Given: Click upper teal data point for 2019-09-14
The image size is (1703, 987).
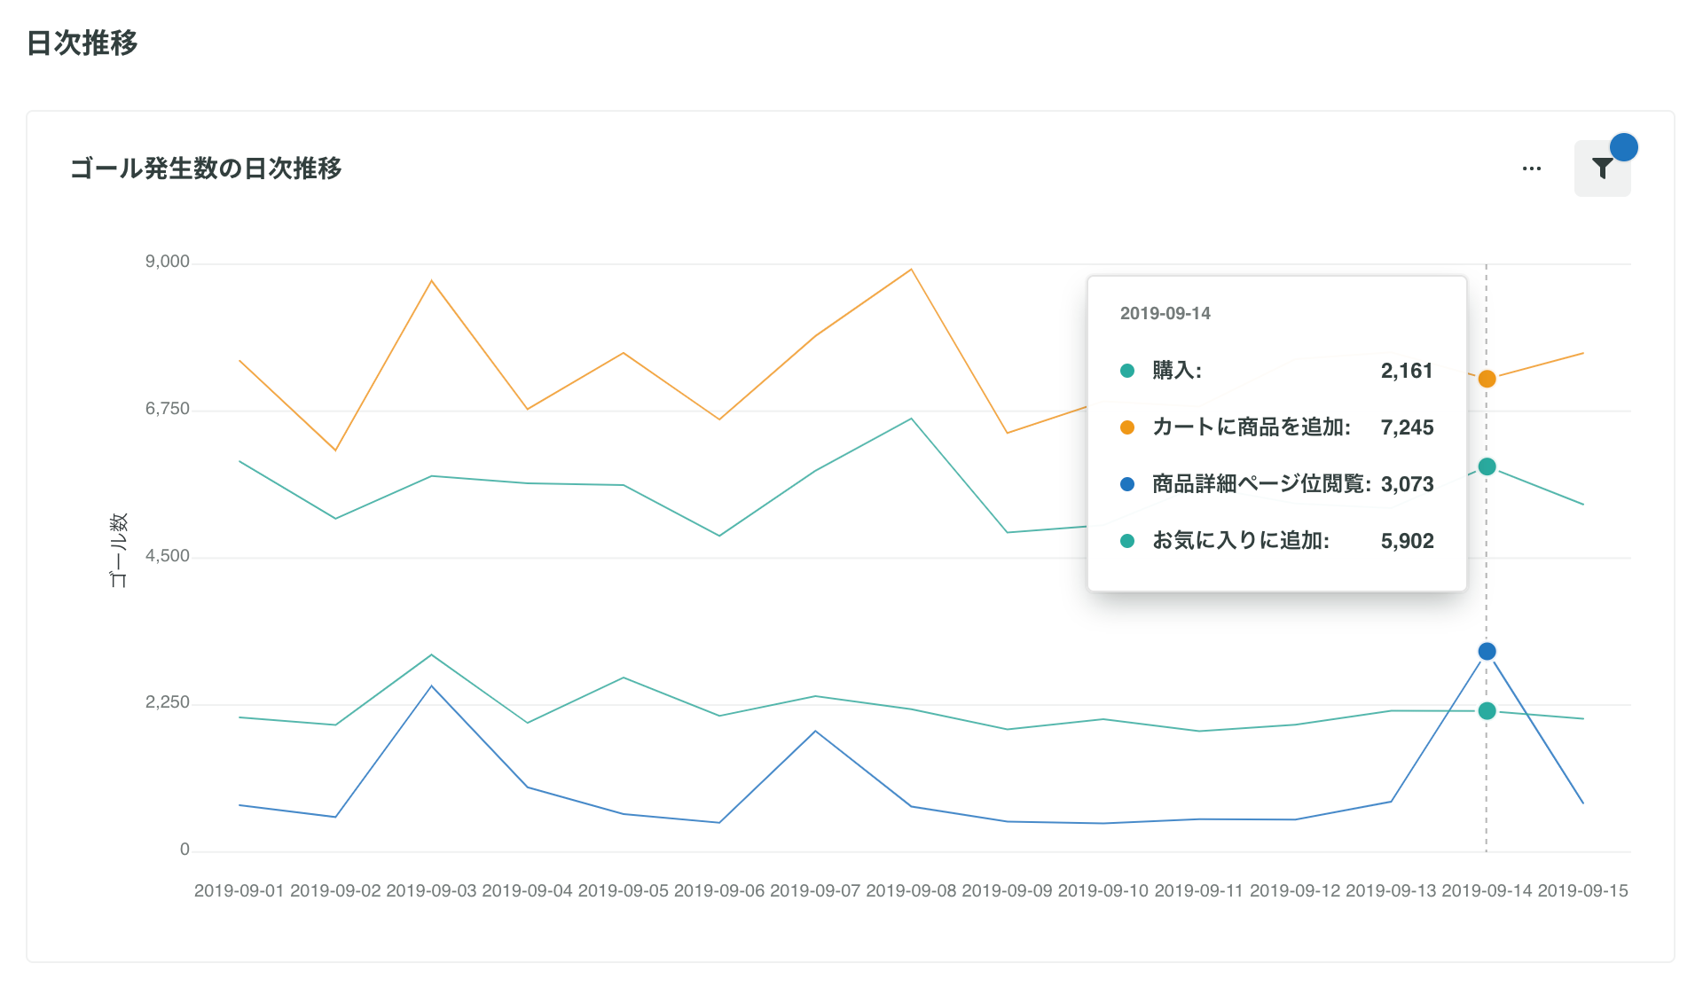Looking at the screenshot, I should (1487, 467).
